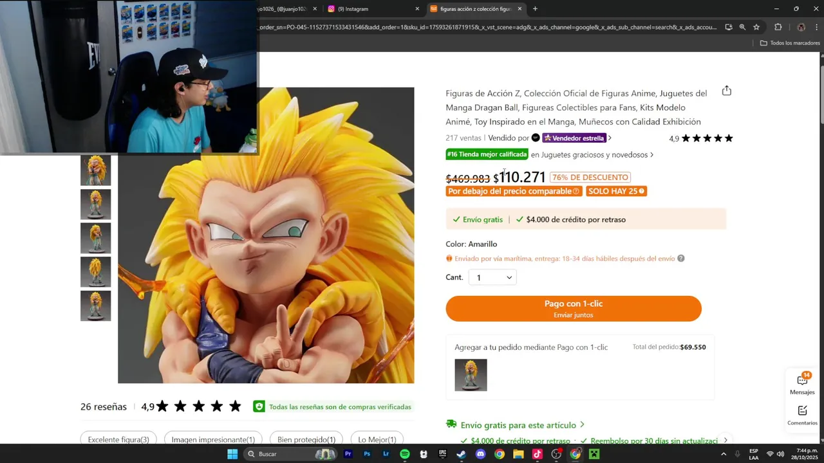This screenshot has width=824, height=463.
Task: Open TikTok from taskbar
Action: [538, 454]
